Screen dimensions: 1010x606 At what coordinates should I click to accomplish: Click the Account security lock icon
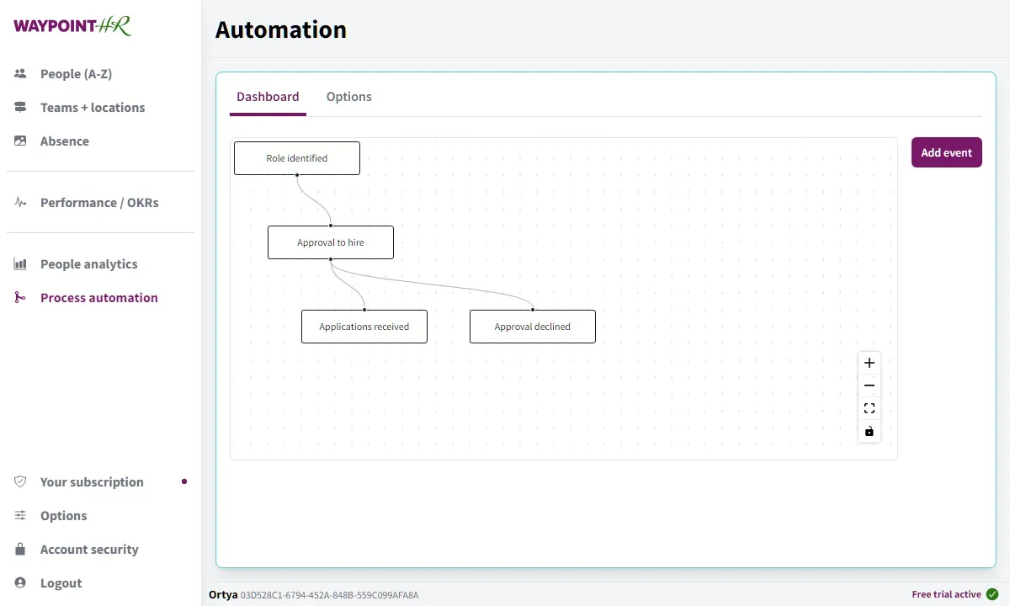(19, 549)
